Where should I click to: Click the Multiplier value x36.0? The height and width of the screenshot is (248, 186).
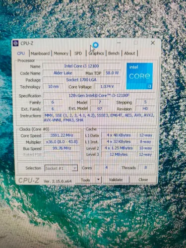62,142
